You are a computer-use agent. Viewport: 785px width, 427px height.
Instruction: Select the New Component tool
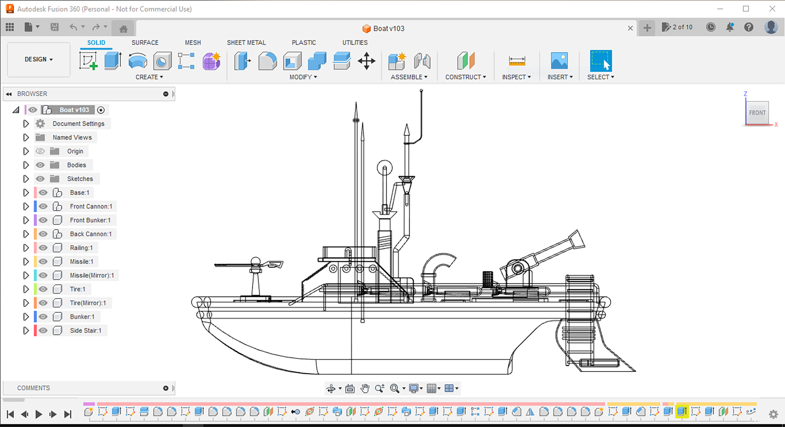[x=397, y=61]
